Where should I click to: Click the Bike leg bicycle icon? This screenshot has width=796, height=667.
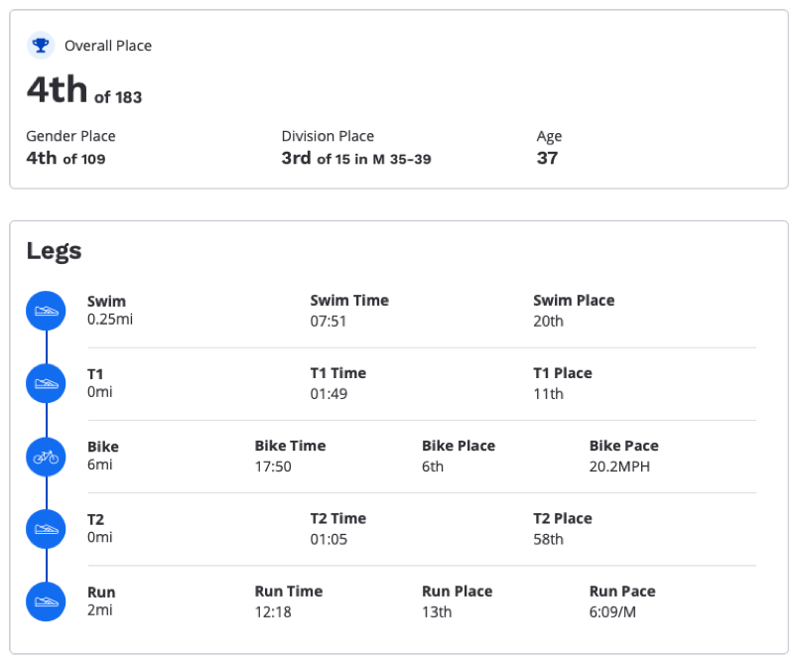(x=47, y=457)
